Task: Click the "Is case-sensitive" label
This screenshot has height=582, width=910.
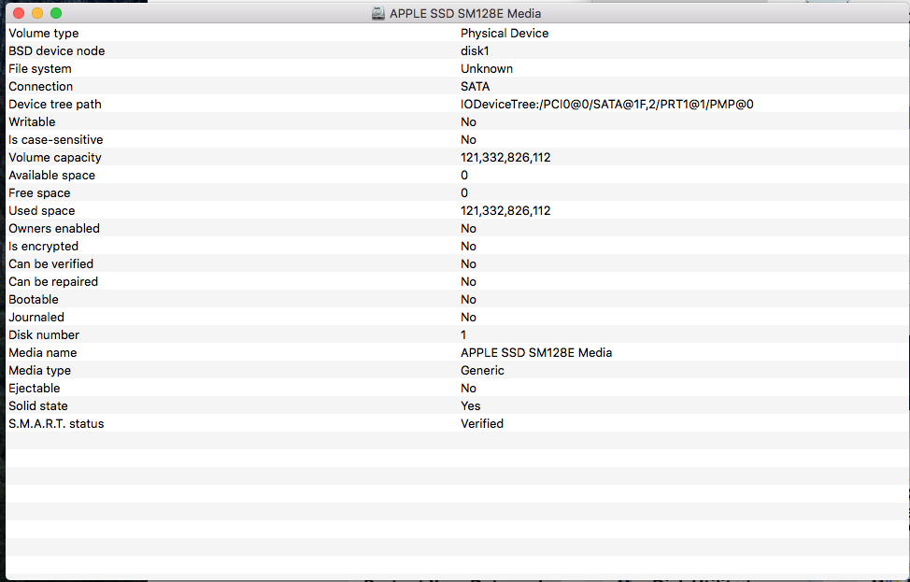Action: click(x=56, y=140)
